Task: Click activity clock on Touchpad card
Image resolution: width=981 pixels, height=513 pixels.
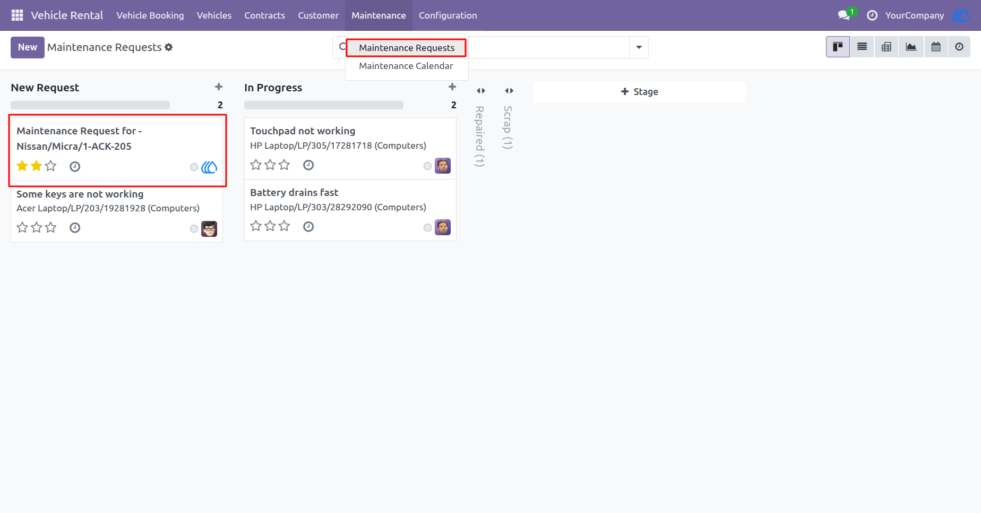Action: pos(308,165)
